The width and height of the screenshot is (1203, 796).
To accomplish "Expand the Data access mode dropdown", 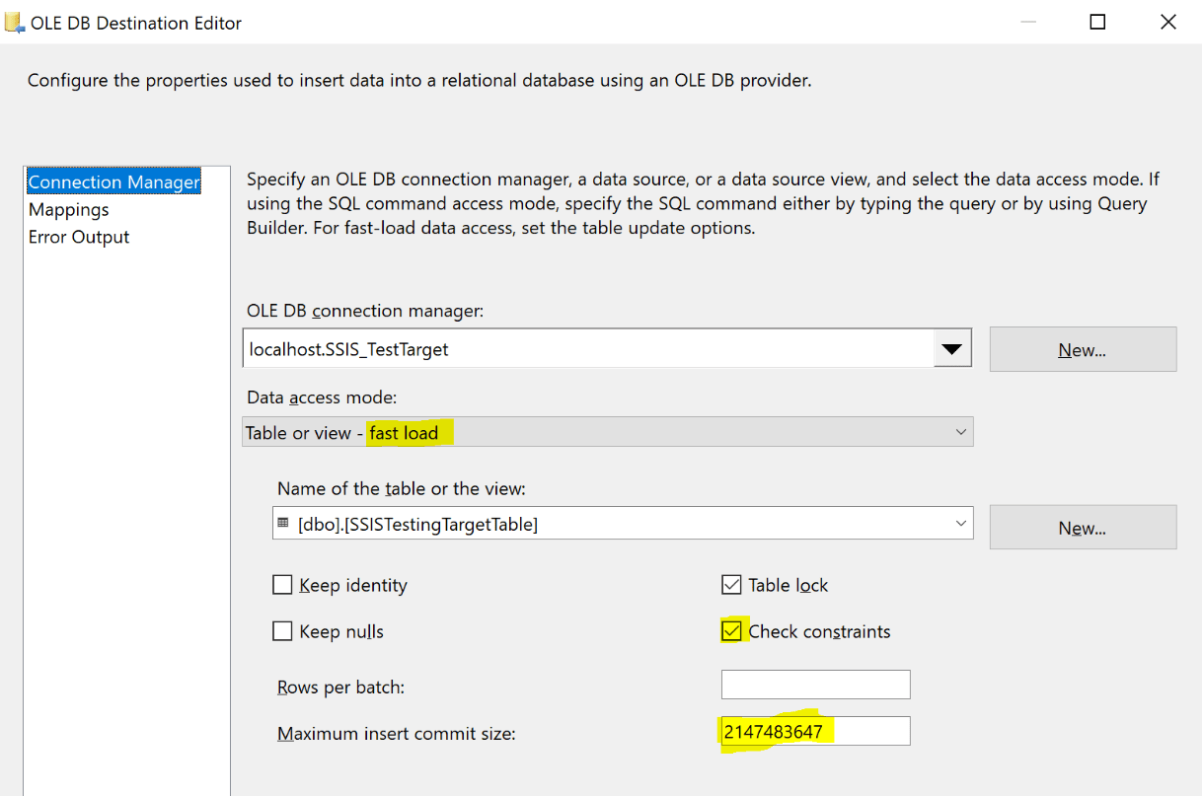I will pos(961,432).
